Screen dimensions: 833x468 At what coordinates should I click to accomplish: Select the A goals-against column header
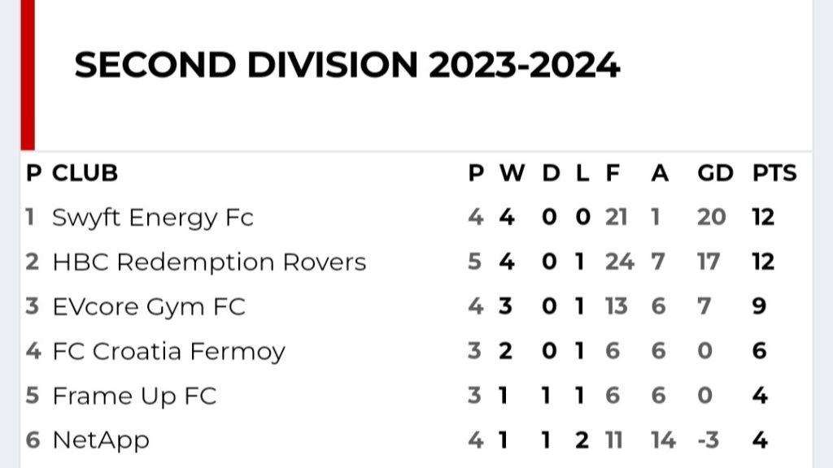660,173
